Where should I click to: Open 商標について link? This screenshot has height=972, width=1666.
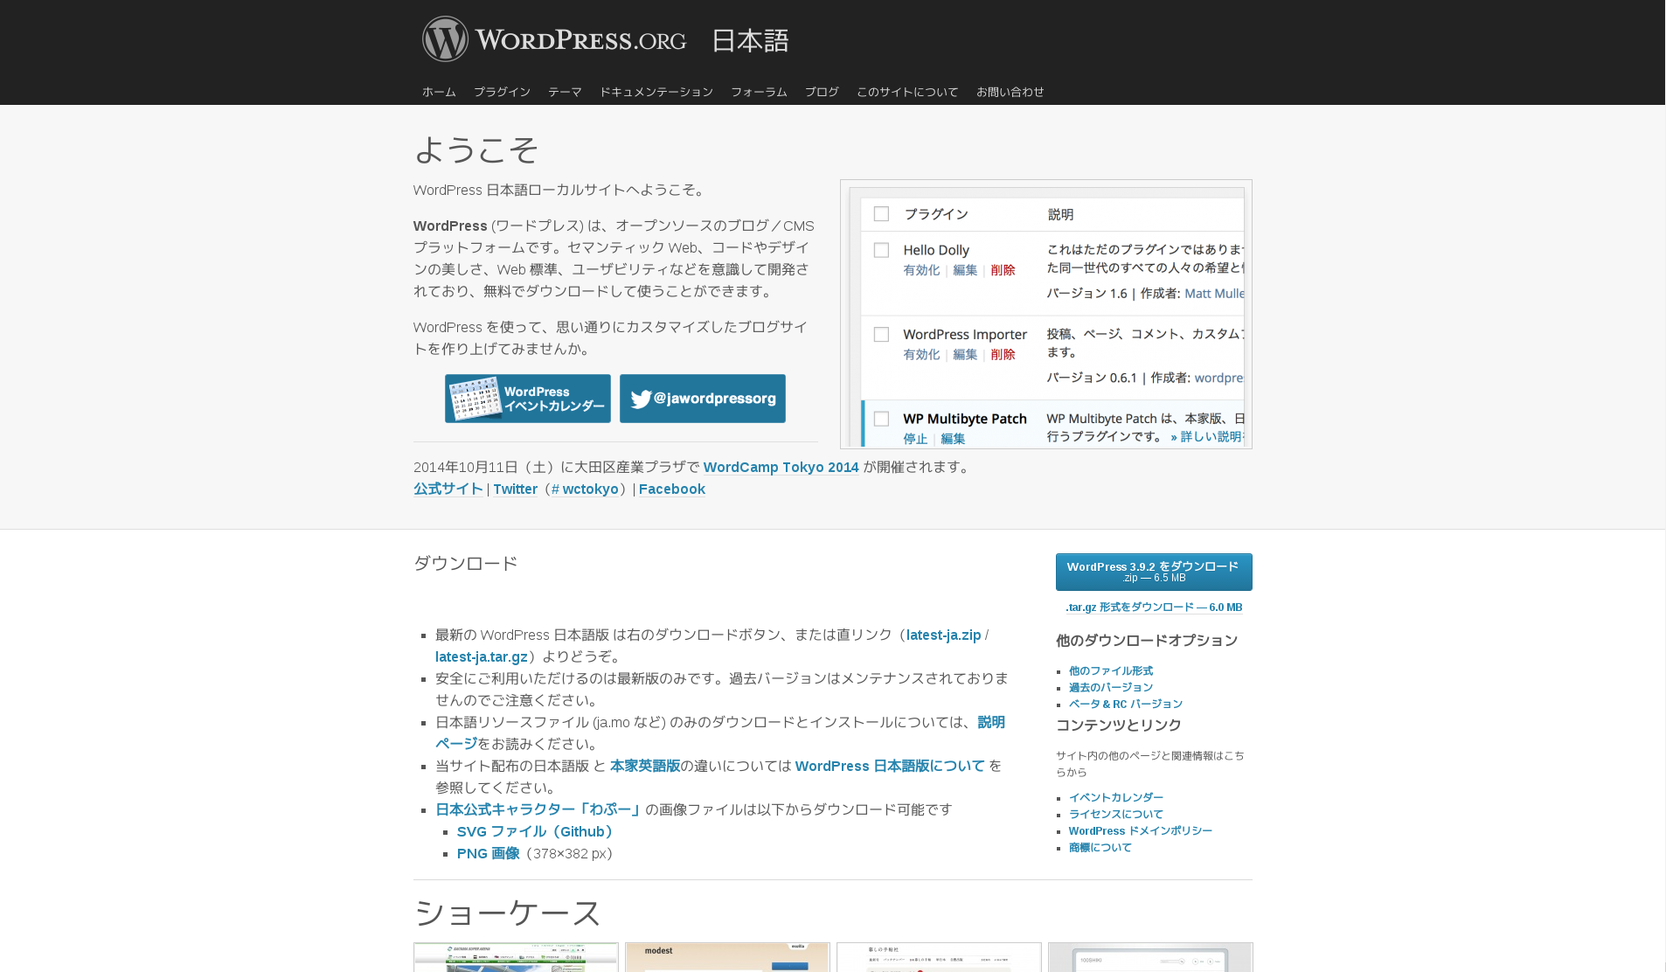(1100, 847)
